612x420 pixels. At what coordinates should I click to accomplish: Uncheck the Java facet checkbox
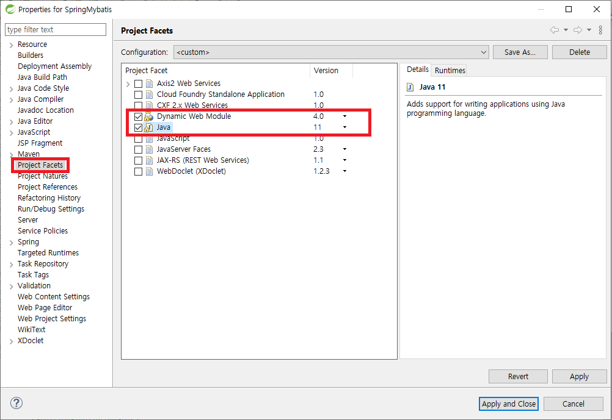pos(138,127)
